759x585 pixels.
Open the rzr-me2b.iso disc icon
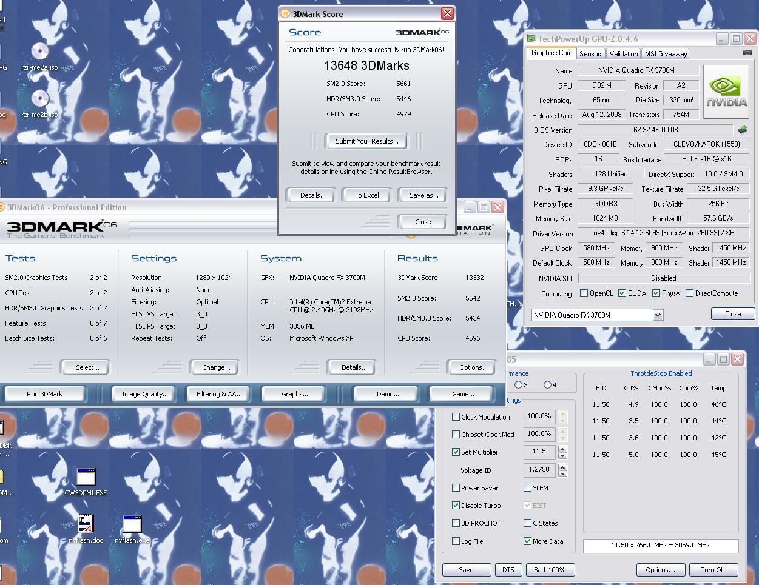(x=39, y=99)
